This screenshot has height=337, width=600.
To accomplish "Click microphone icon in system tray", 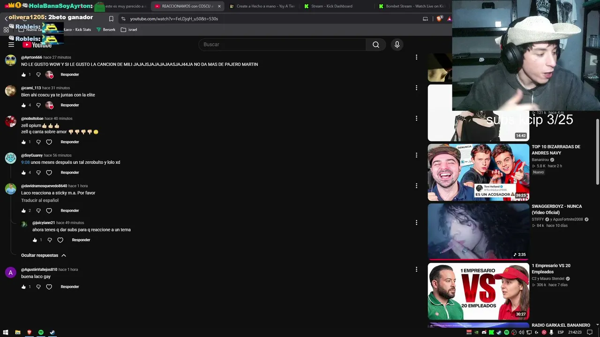I will point(552,332).
